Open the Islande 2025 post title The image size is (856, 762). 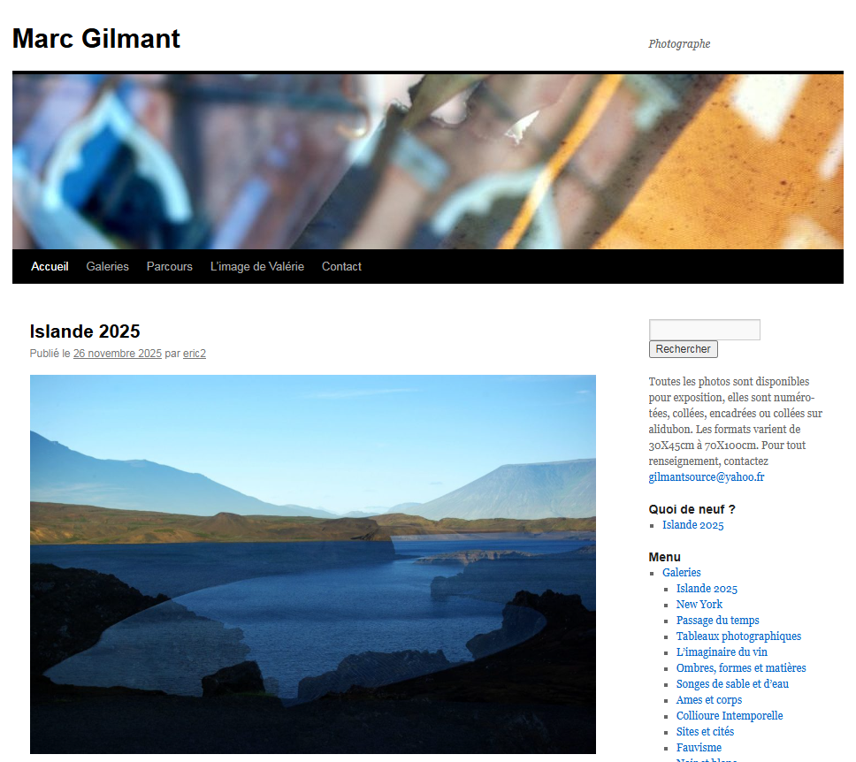(85, 331)
